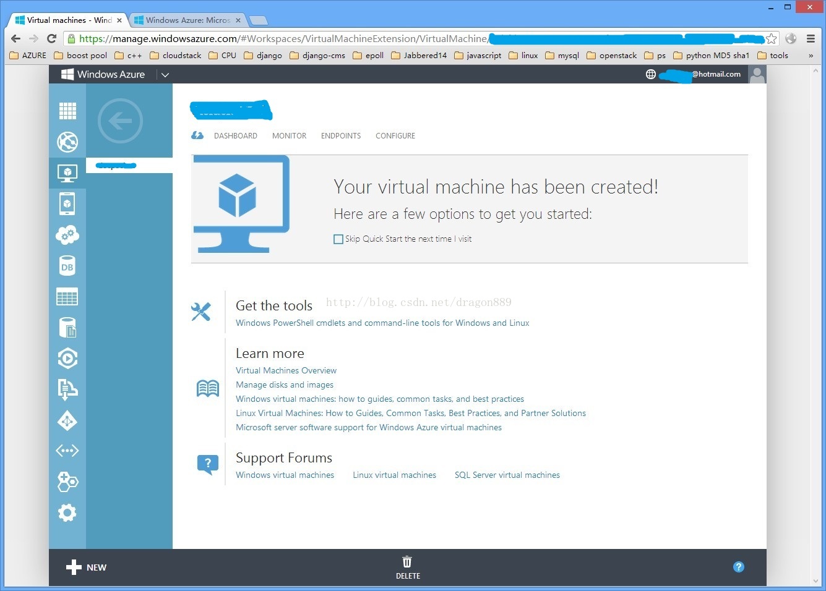Open Settings gear icon in sidebar
The height and width of the screenshot is (591, 826).
click(67, 512)
